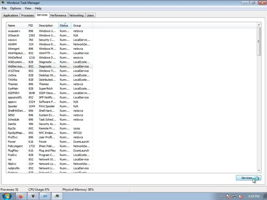
Task: Click PID 2392 in the WSearch row
Action: click(32, 35)
